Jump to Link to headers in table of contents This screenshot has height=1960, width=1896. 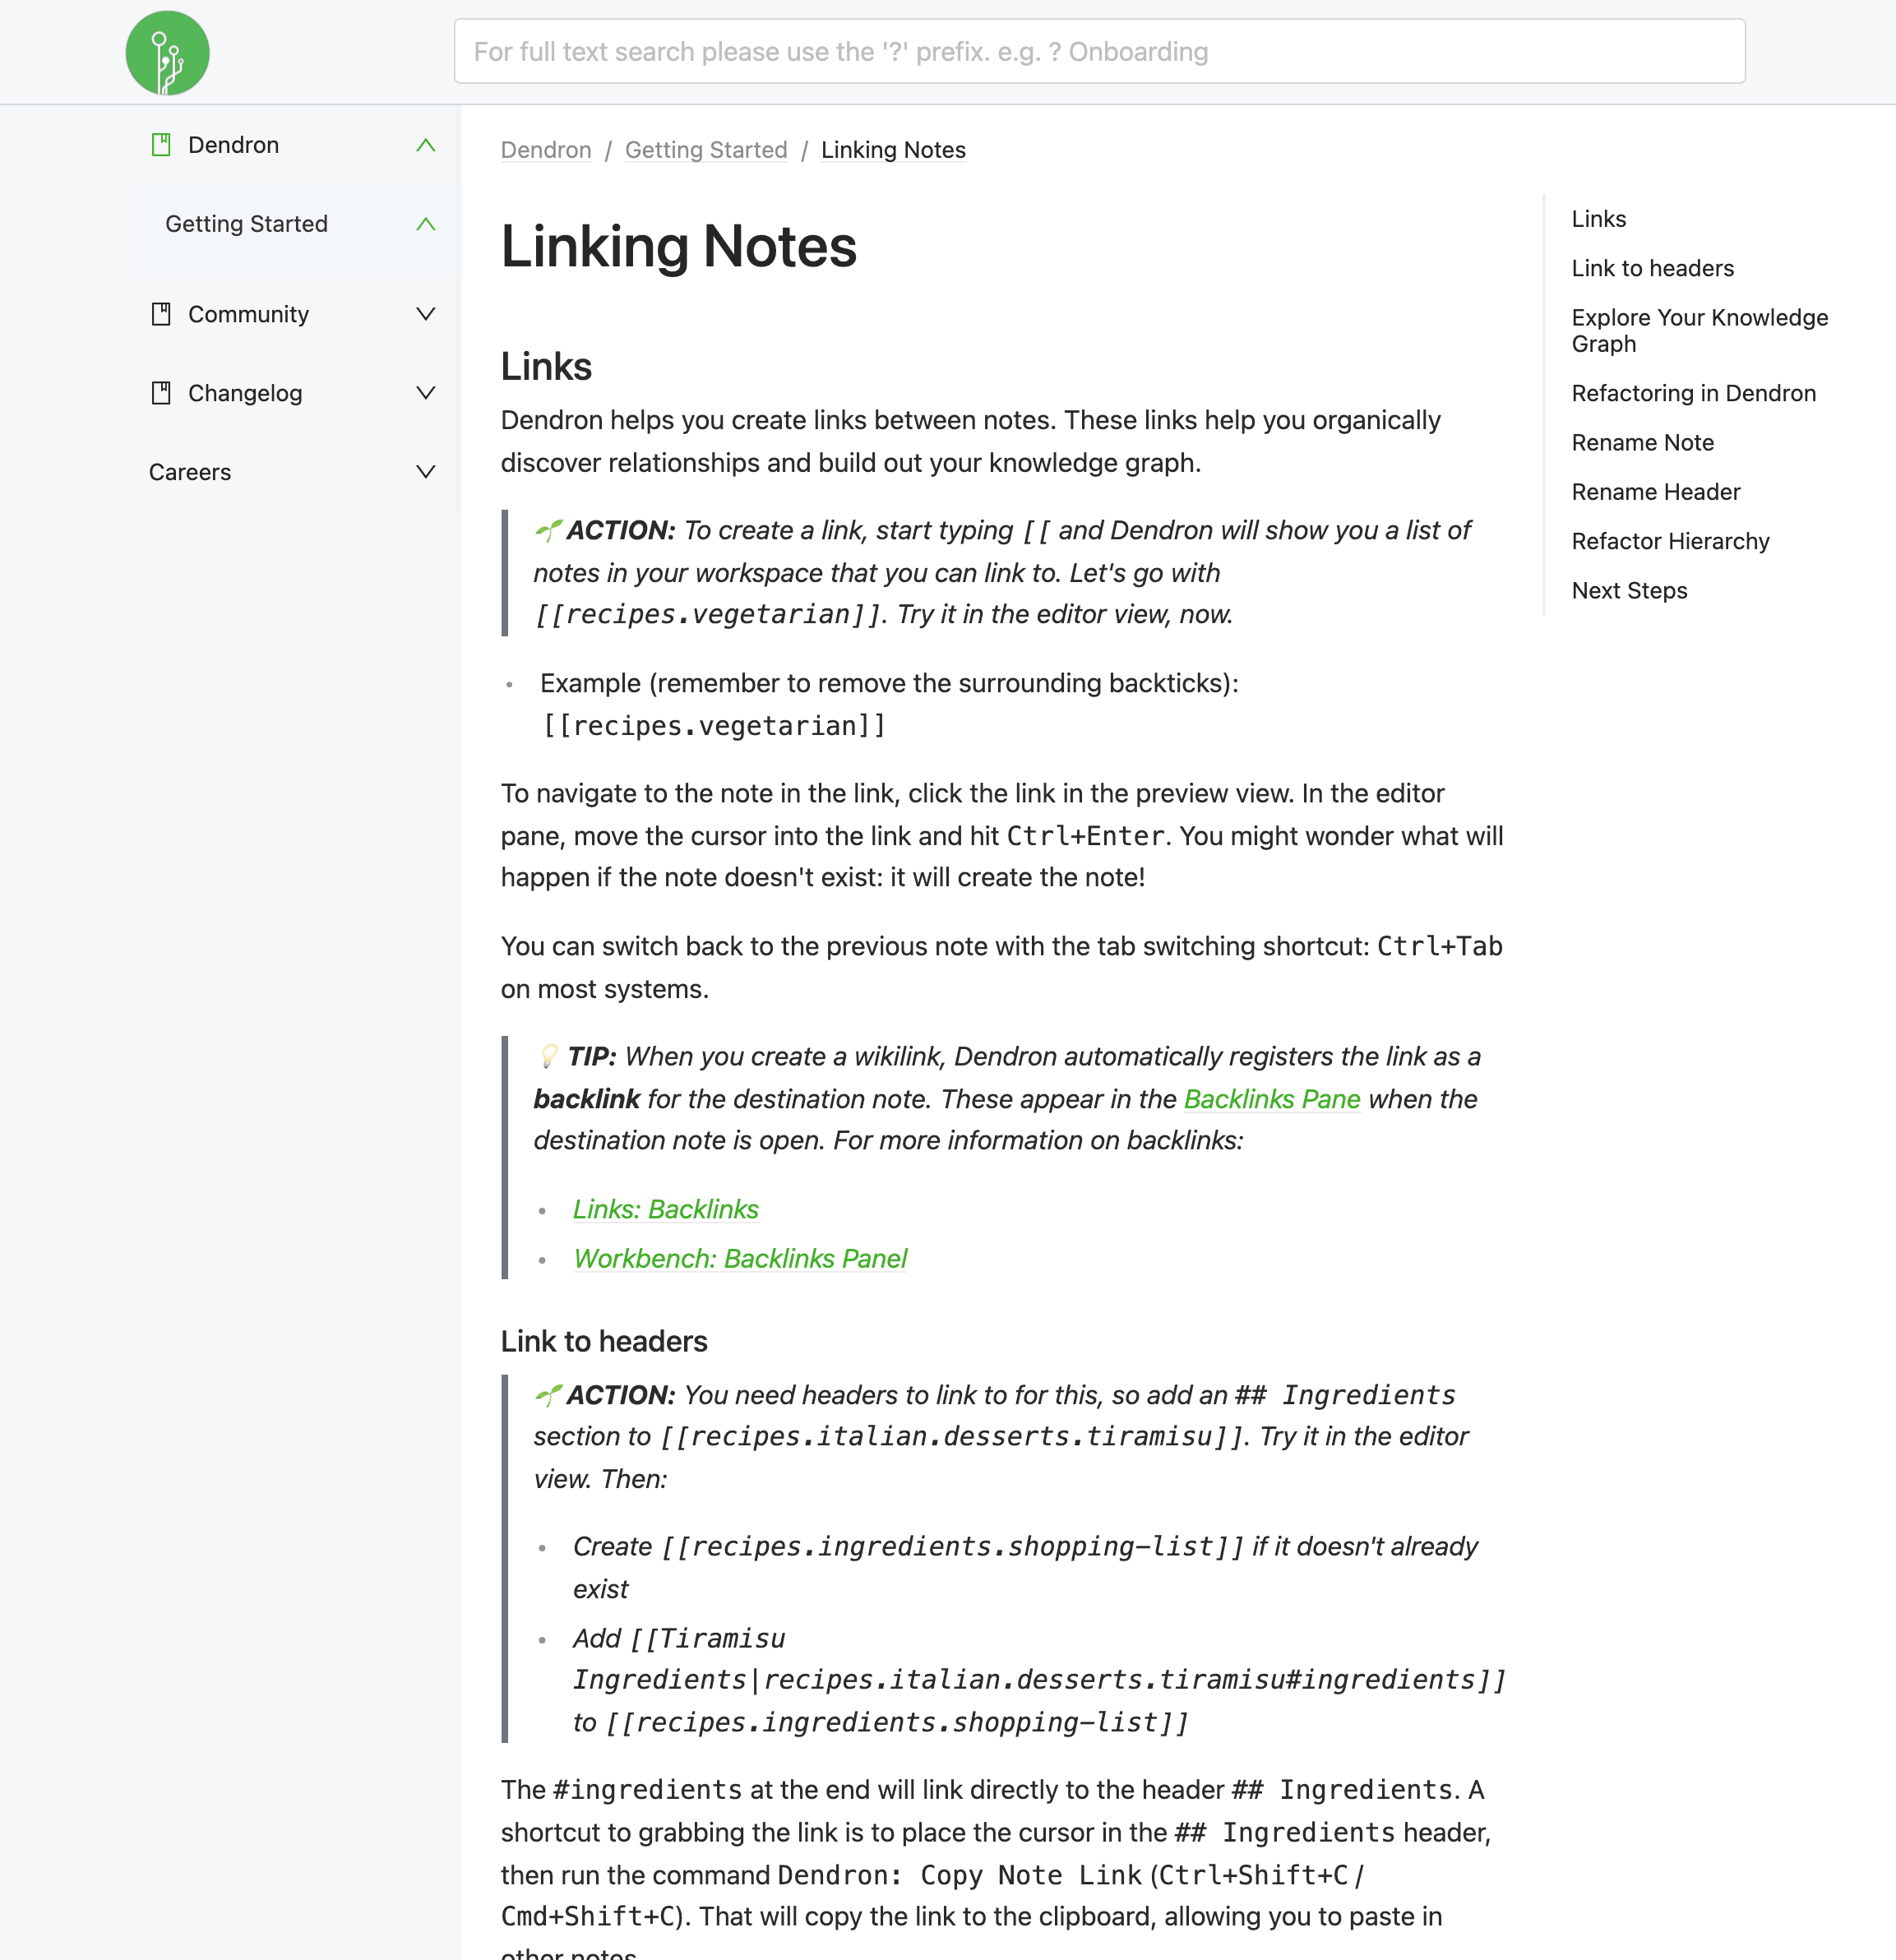pos(1653,268)
